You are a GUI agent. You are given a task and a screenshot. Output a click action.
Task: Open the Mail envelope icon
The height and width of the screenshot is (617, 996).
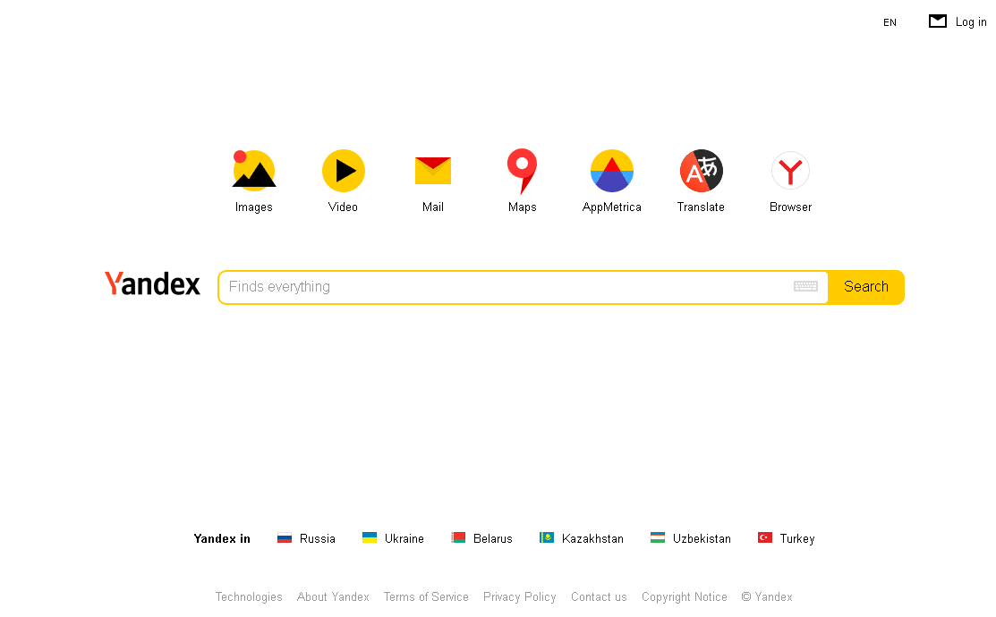(x=432, y=170)
